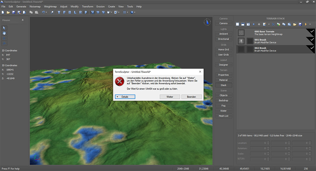The image size is (316, 171).
Task: Click the first Rotation stepper arrows
Action: tap(268, 148)
